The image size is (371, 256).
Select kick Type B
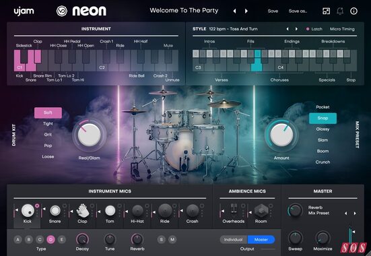click(29, 239)
